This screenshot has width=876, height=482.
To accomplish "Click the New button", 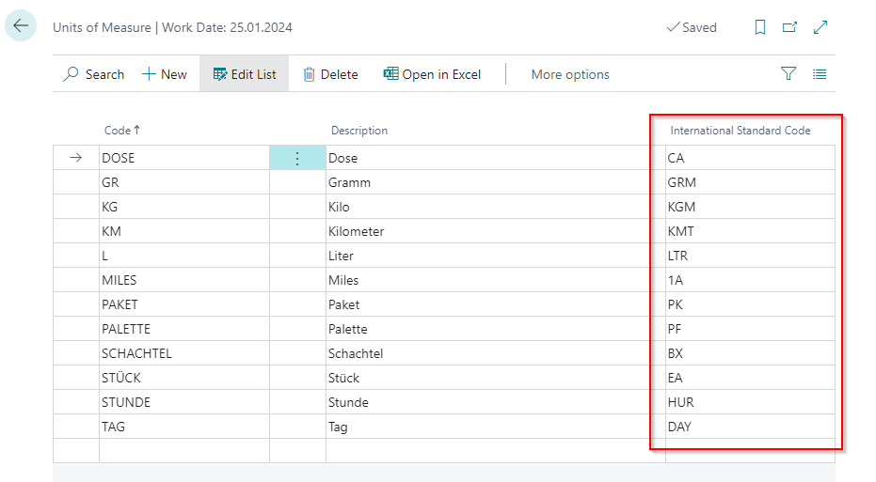I will click(165, 74).
